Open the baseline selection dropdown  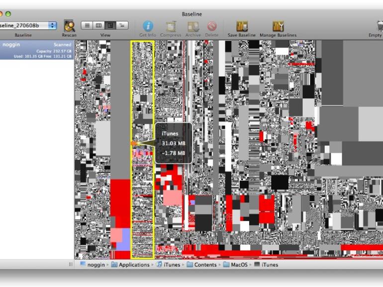click(28, 26)
